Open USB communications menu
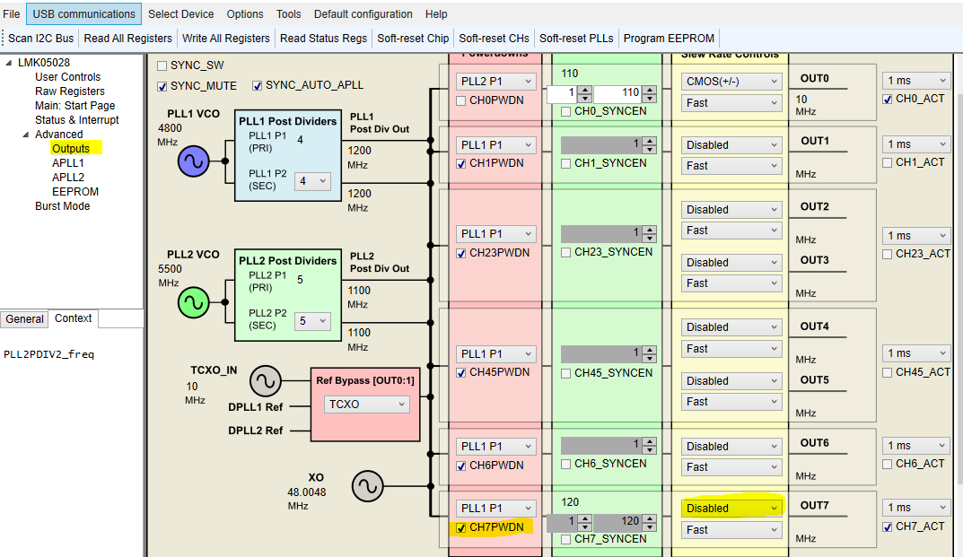Screen dimensions: 963x557 pos(84,13)
